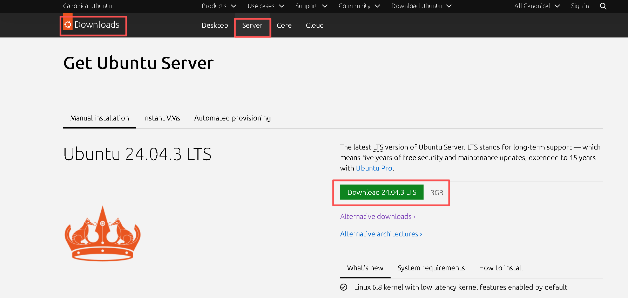Click the Ubuntu 24.04.3 LTS heading

[137, 154]
